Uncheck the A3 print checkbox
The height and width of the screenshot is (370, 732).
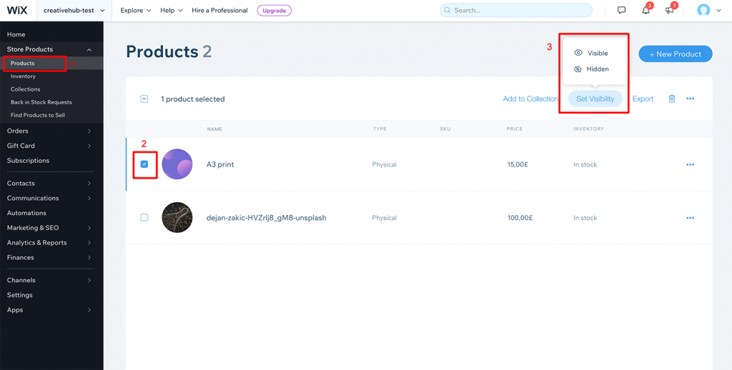click(144, 164)
